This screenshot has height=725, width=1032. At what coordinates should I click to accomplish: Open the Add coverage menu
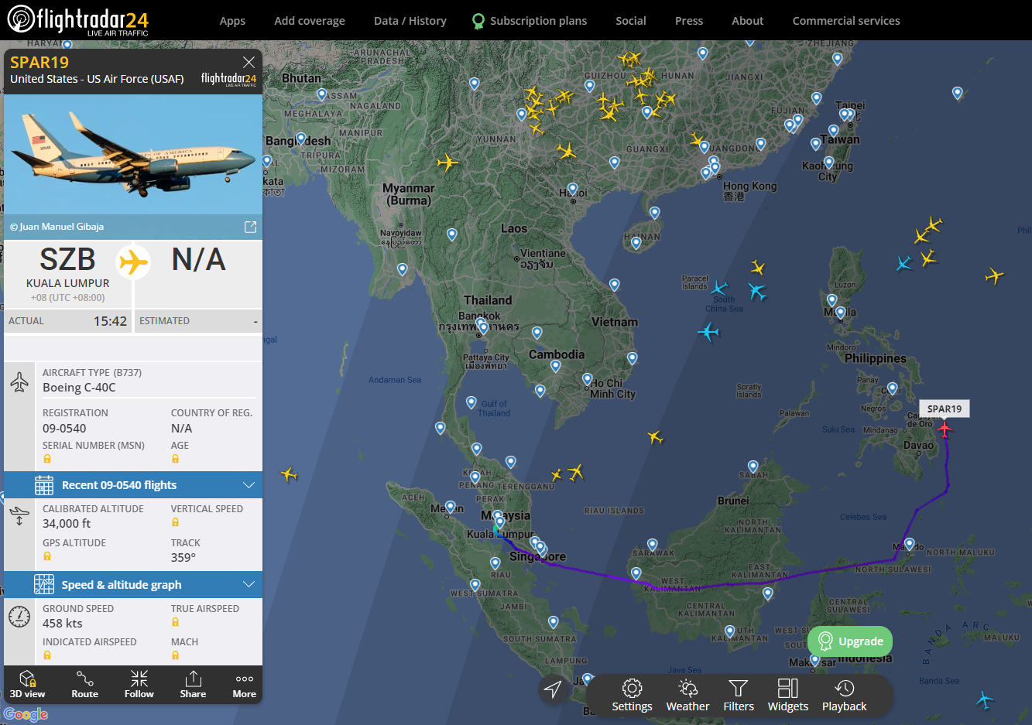click(310, 21)
